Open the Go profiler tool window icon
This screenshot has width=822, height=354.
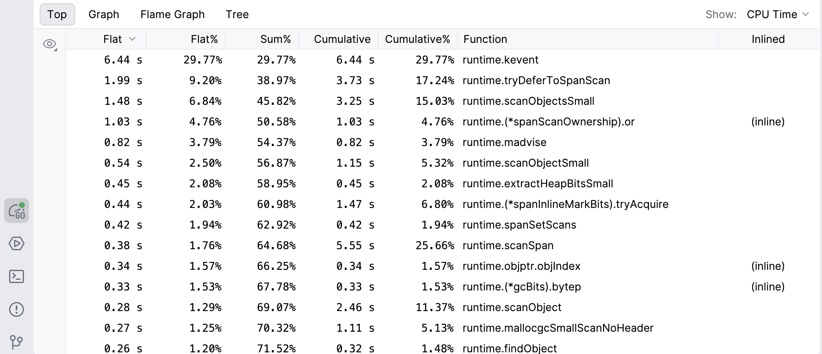[x=17, y=210]
